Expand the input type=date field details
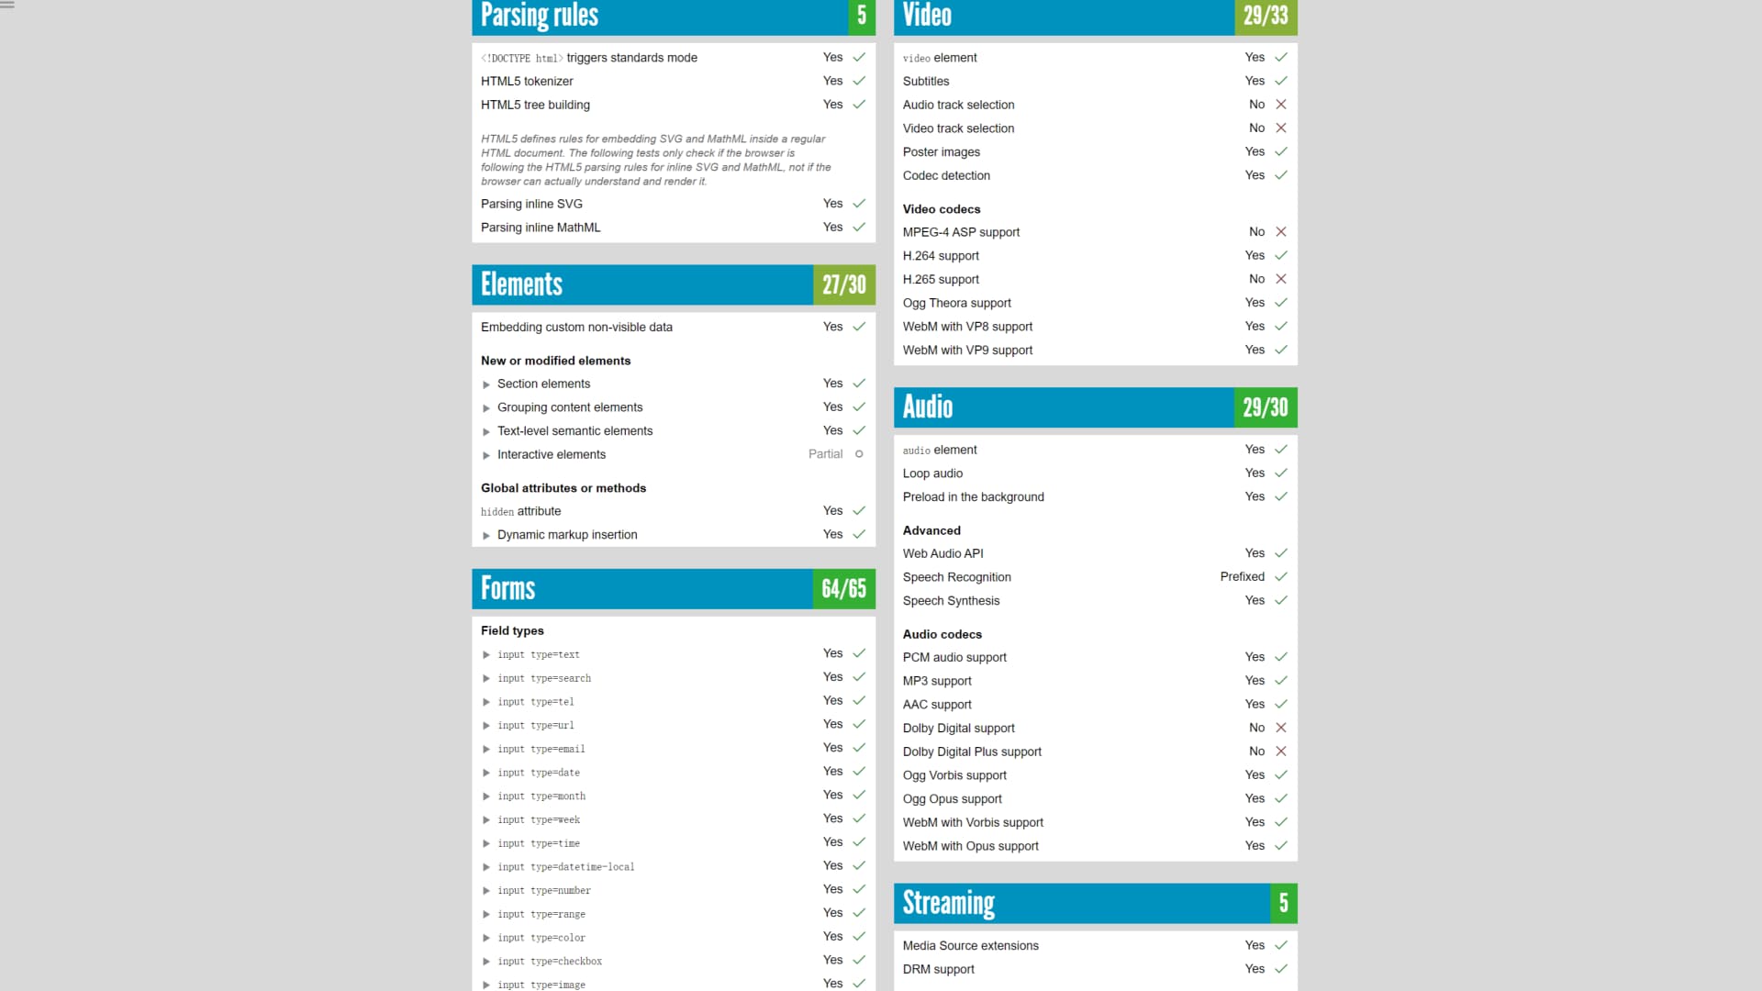The image size is (1762, 991). click(486, 772)
